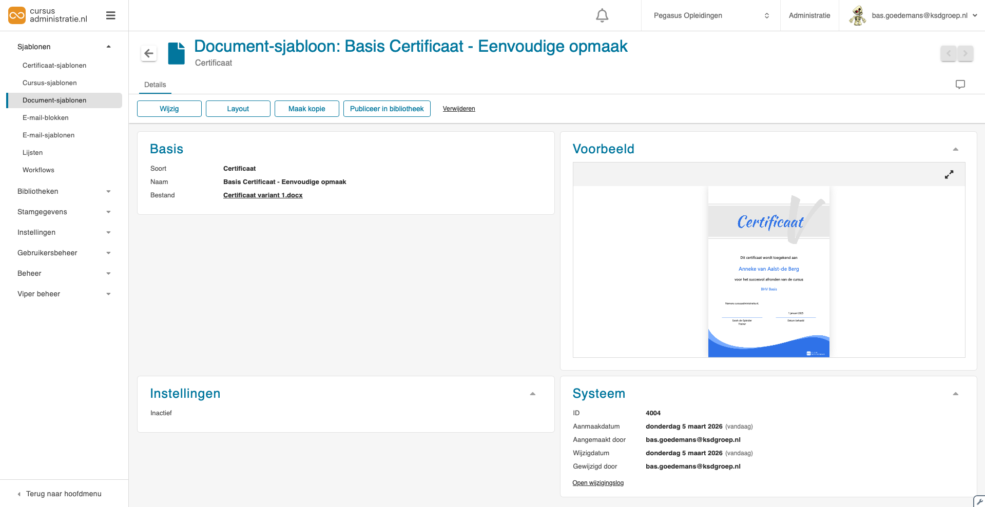Open E-mail-sjablonen in the sidebar
This screenshot has height=507, width=985.
coord(49,135)
